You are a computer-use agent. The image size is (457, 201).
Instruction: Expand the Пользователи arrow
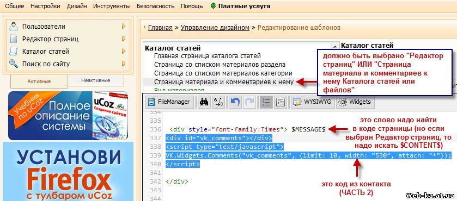click(x=124, y=26)
